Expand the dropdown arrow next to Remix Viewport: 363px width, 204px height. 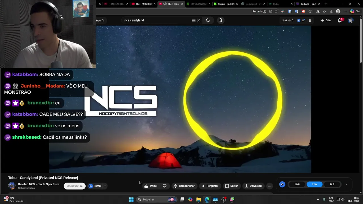click(105, 186)
